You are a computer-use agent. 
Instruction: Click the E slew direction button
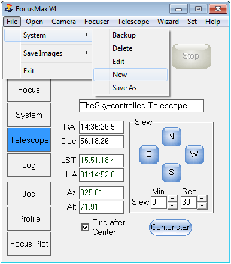[x=149, y=155]
